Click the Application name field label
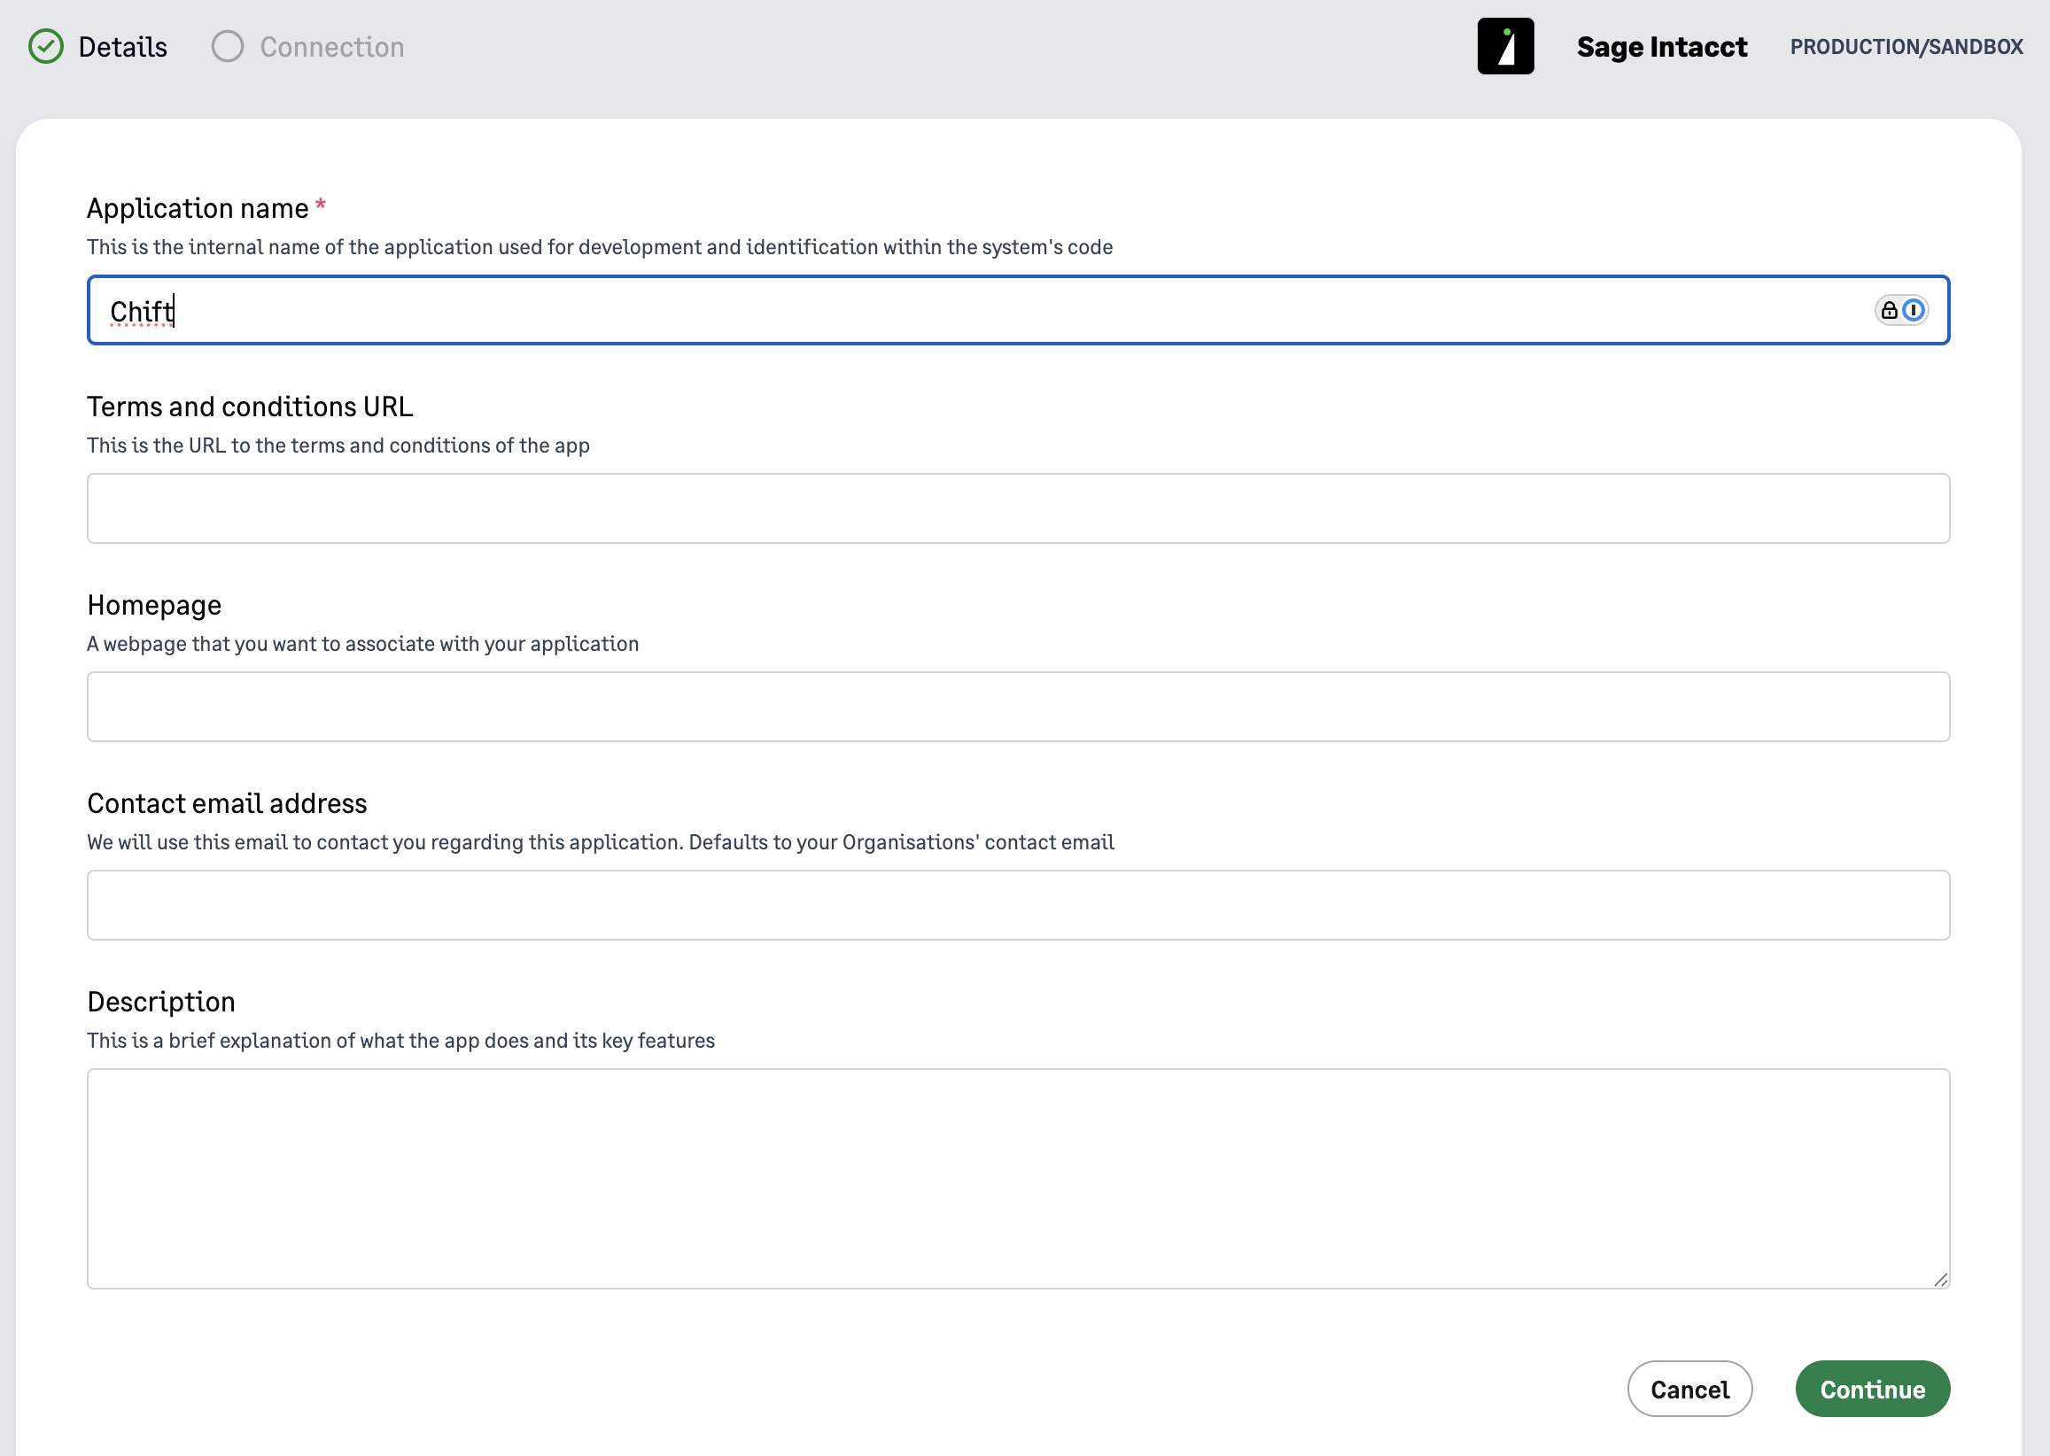This screenshot has height=1456, width=2050. [x=198, y=208]
